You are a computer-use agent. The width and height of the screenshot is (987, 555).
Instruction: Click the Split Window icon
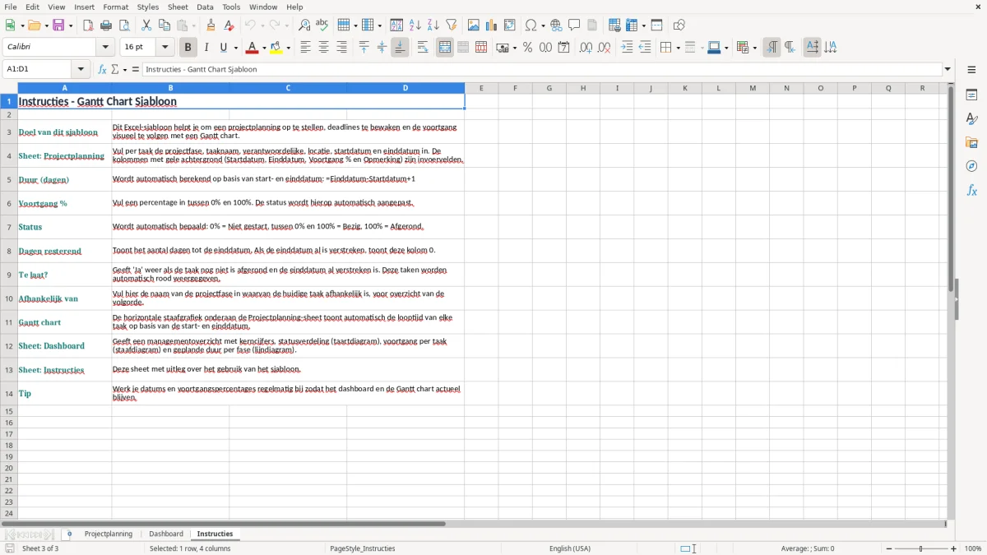(x=657, y=25)
